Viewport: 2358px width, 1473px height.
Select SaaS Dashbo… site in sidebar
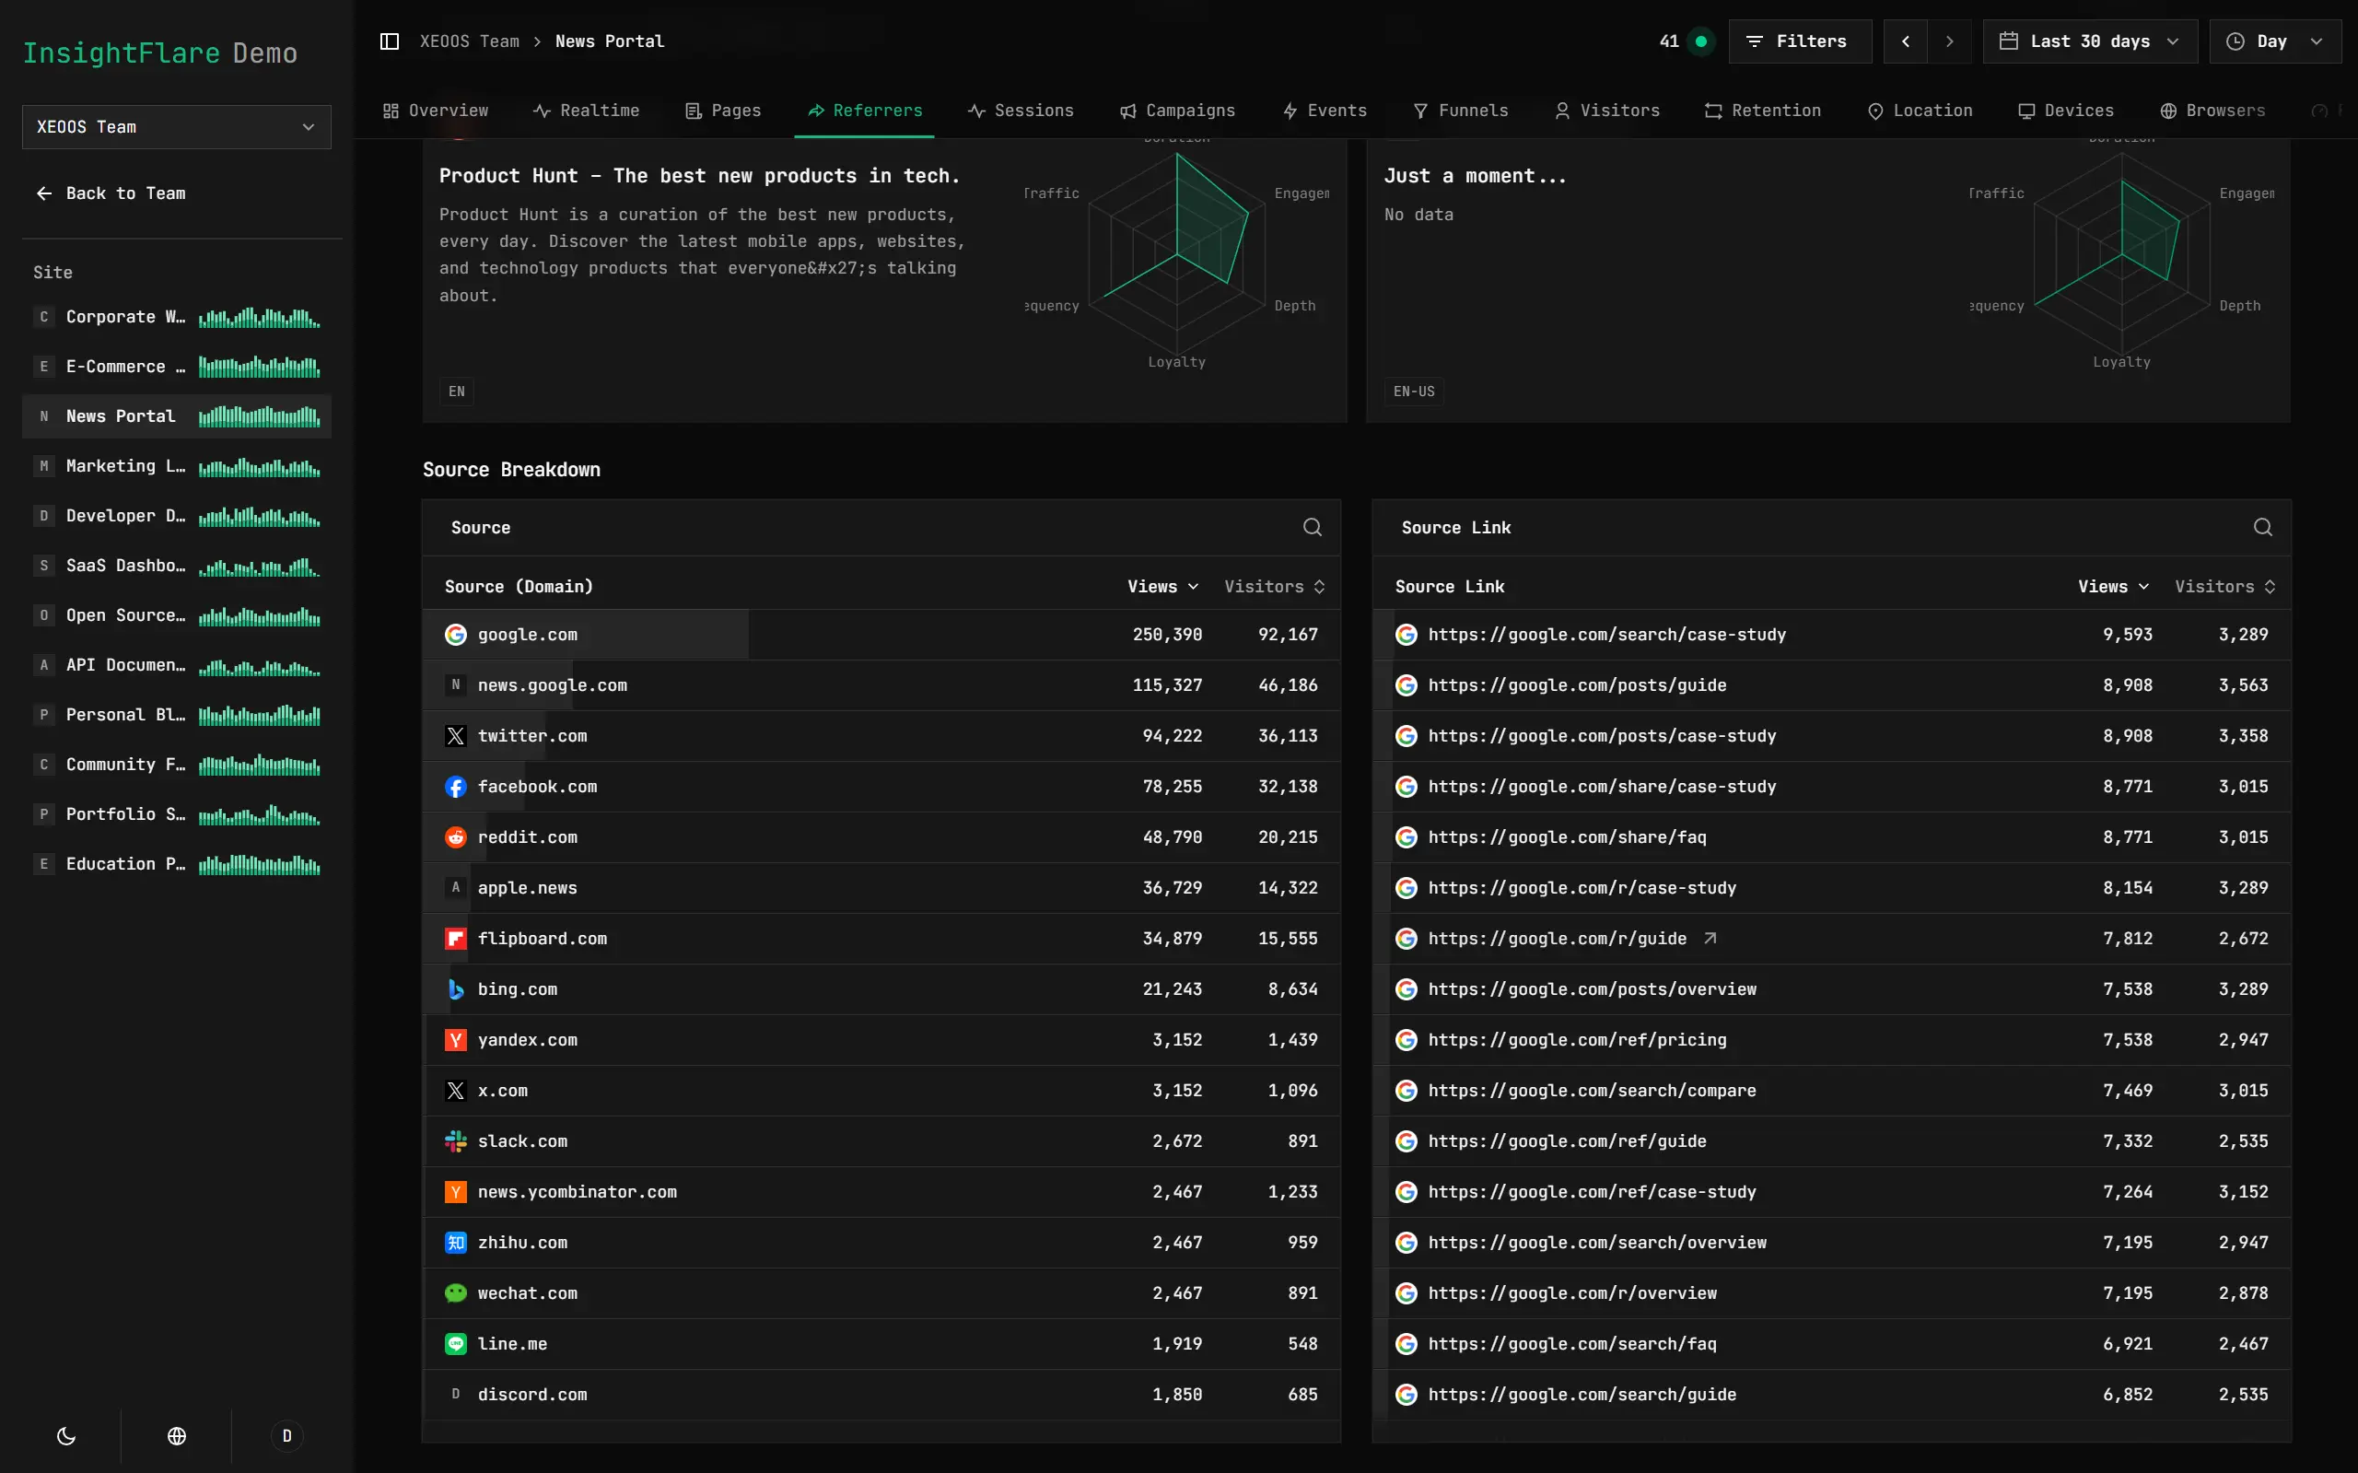coord(176,566)
